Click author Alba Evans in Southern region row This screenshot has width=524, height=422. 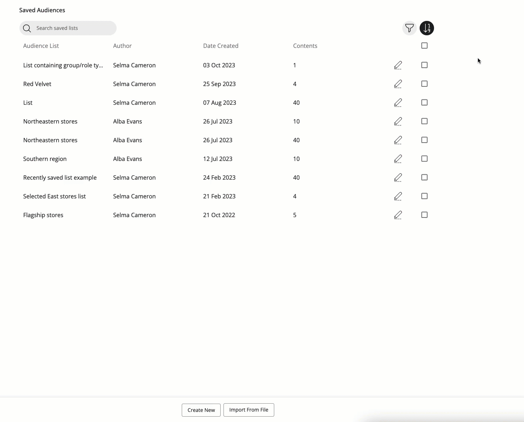(x=127, y=159)
